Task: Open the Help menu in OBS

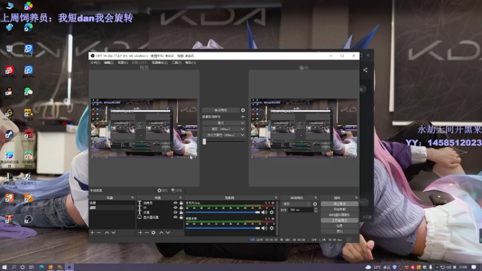Action: (x=190, y=63)
